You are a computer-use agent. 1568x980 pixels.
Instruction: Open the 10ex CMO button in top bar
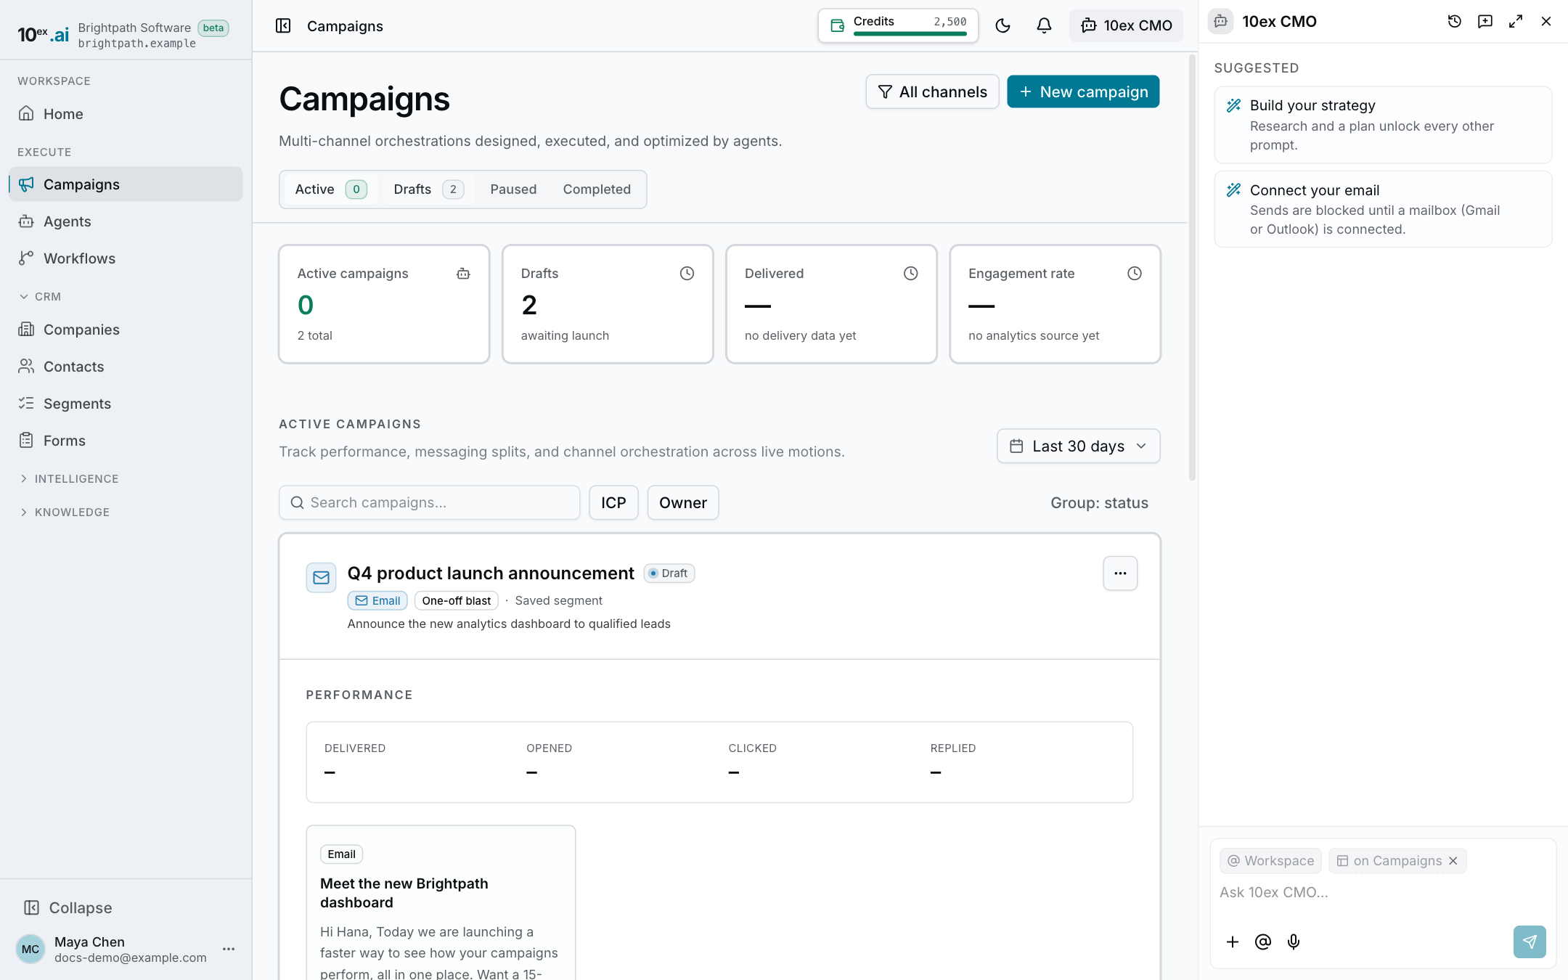coord(1126,25)
